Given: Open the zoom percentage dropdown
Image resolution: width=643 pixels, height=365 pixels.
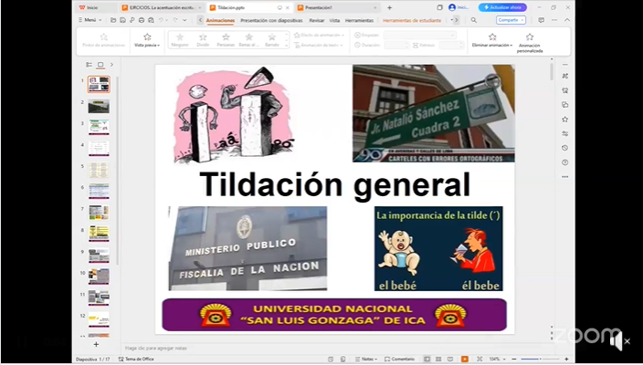Looking at the screenshot, I should [495, 359].
